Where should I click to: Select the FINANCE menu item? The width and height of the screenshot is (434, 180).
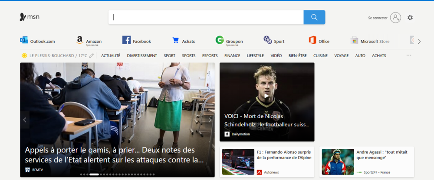pyautogui.click(x=232, y=55)
